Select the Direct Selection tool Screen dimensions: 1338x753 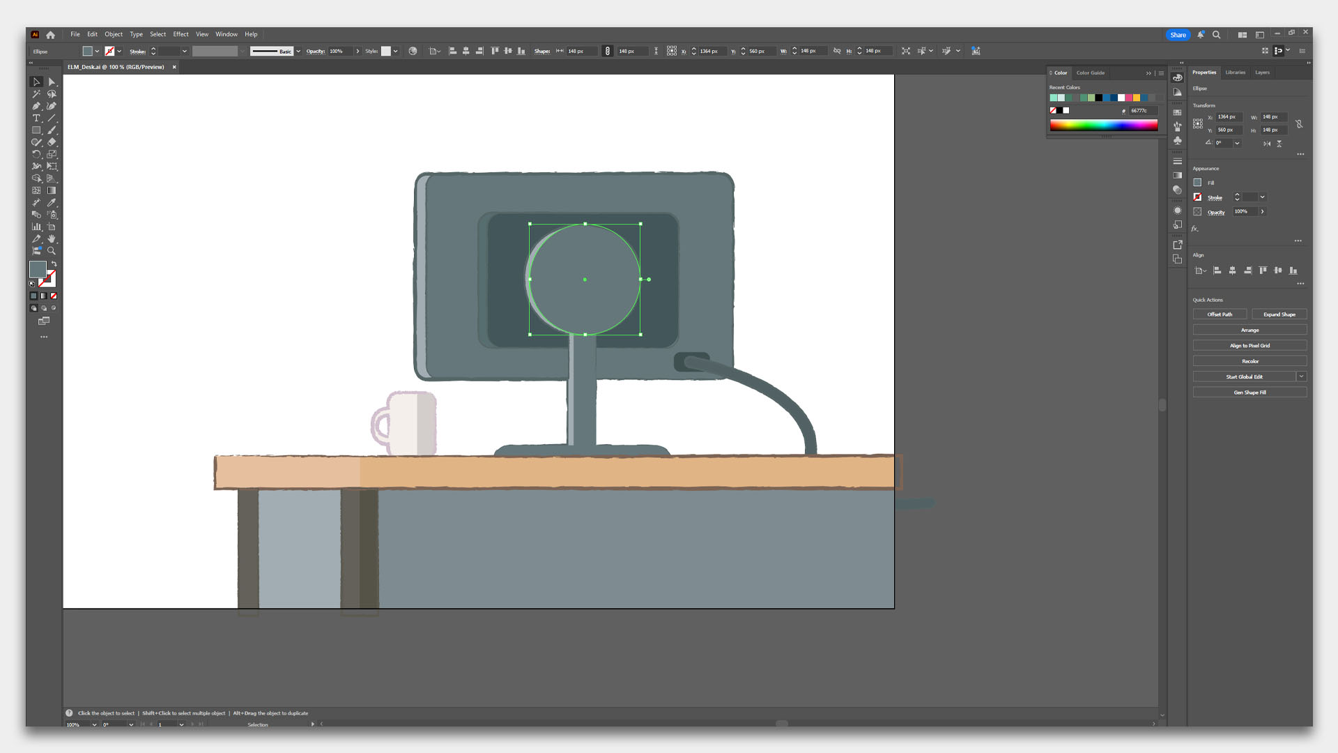(52, 82)
